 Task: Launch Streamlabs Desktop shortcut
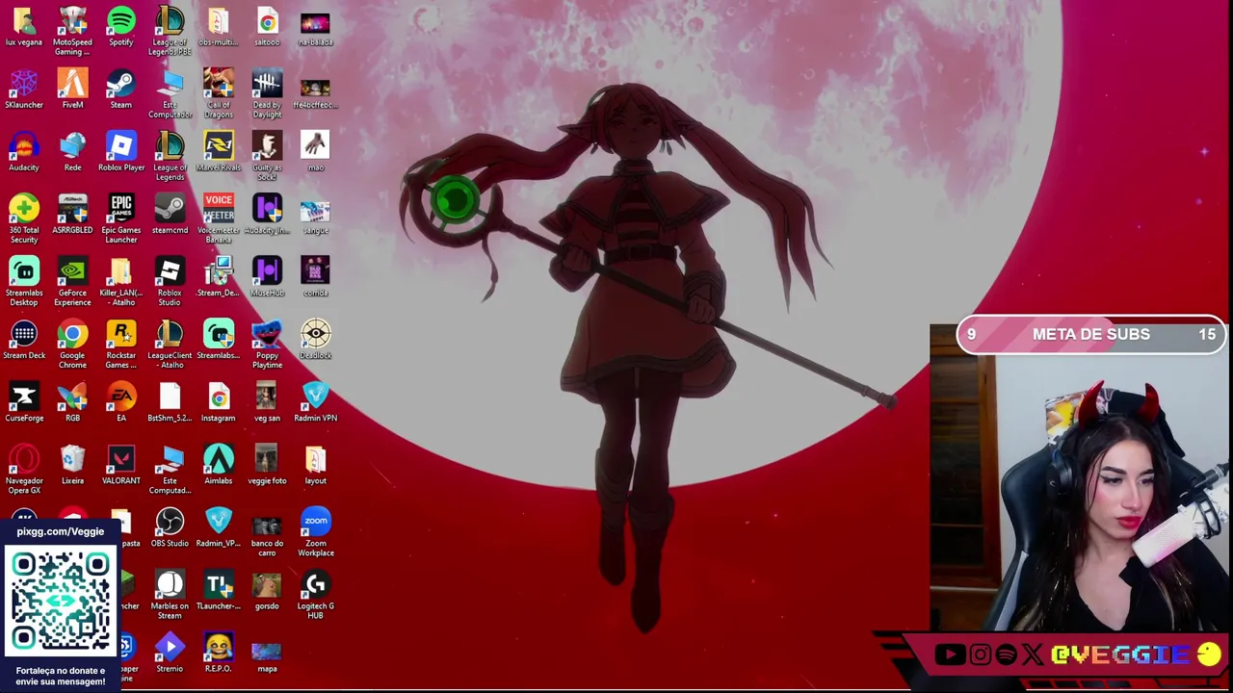point(24,281)
